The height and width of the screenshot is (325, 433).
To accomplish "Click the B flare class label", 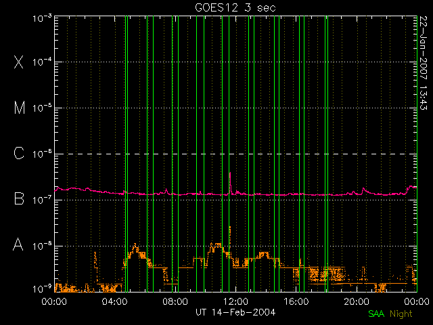I will point(19,199).
